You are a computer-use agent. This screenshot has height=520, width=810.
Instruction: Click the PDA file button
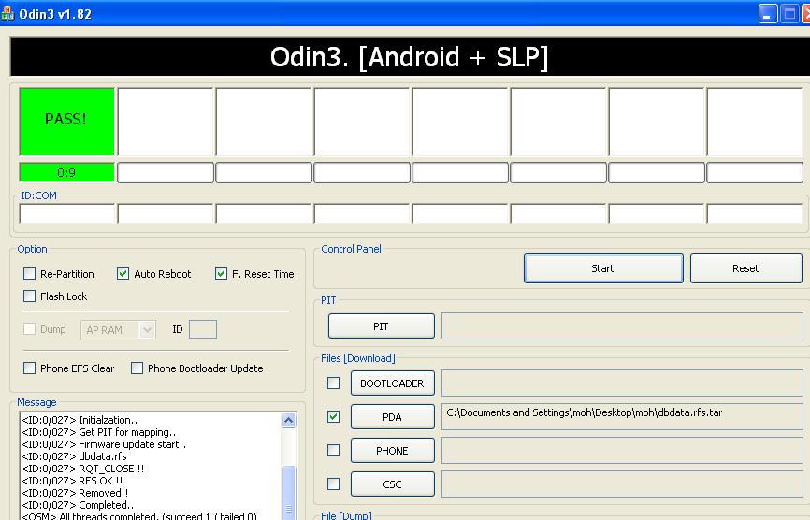pos(393,417)
